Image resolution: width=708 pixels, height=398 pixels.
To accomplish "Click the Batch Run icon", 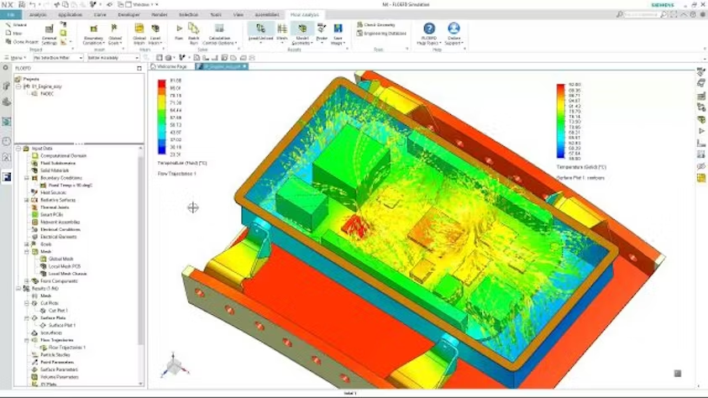I will (x=194, y=33).
